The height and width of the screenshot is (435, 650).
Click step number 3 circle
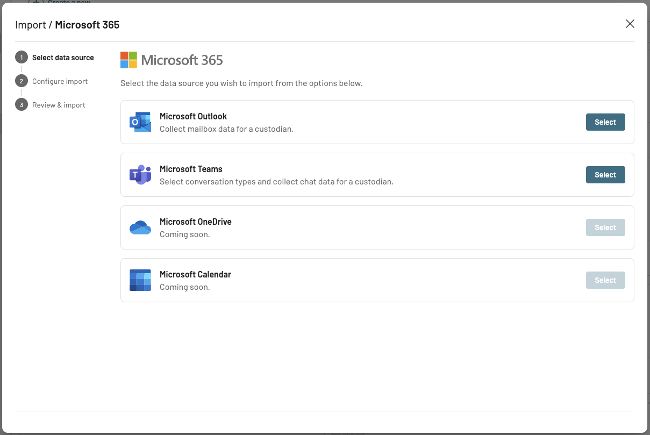[x=22, y=105]
